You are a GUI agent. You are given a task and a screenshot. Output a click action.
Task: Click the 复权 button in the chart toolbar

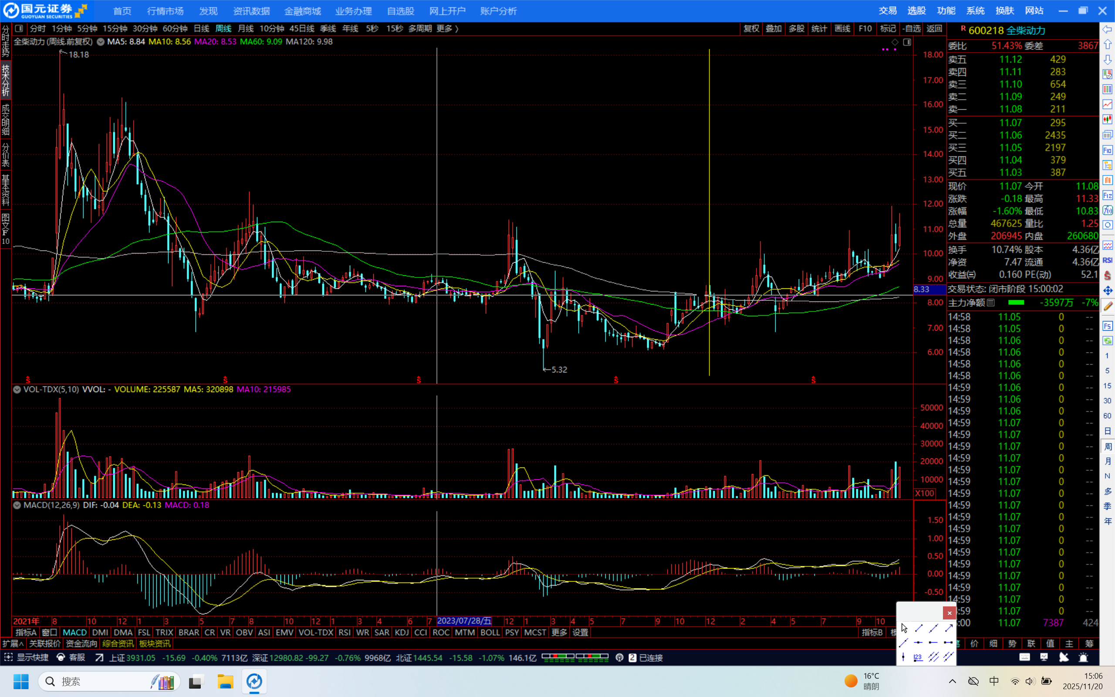[751, 29]
